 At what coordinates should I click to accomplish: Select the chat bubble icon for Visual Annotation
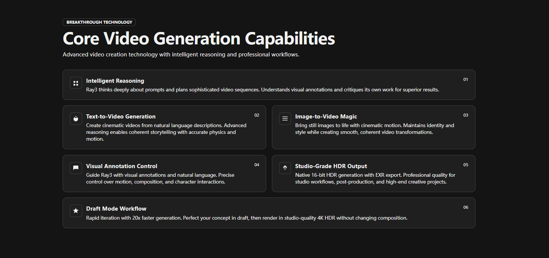(76, 168)
